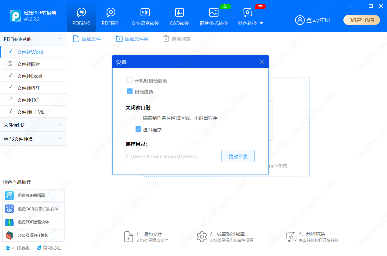
Task: Click the 更改目录 button
Action: 238,156
